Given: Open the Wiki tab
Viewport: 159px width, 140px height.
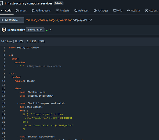Looking at the screenshot, I should [x=118, y=11].
